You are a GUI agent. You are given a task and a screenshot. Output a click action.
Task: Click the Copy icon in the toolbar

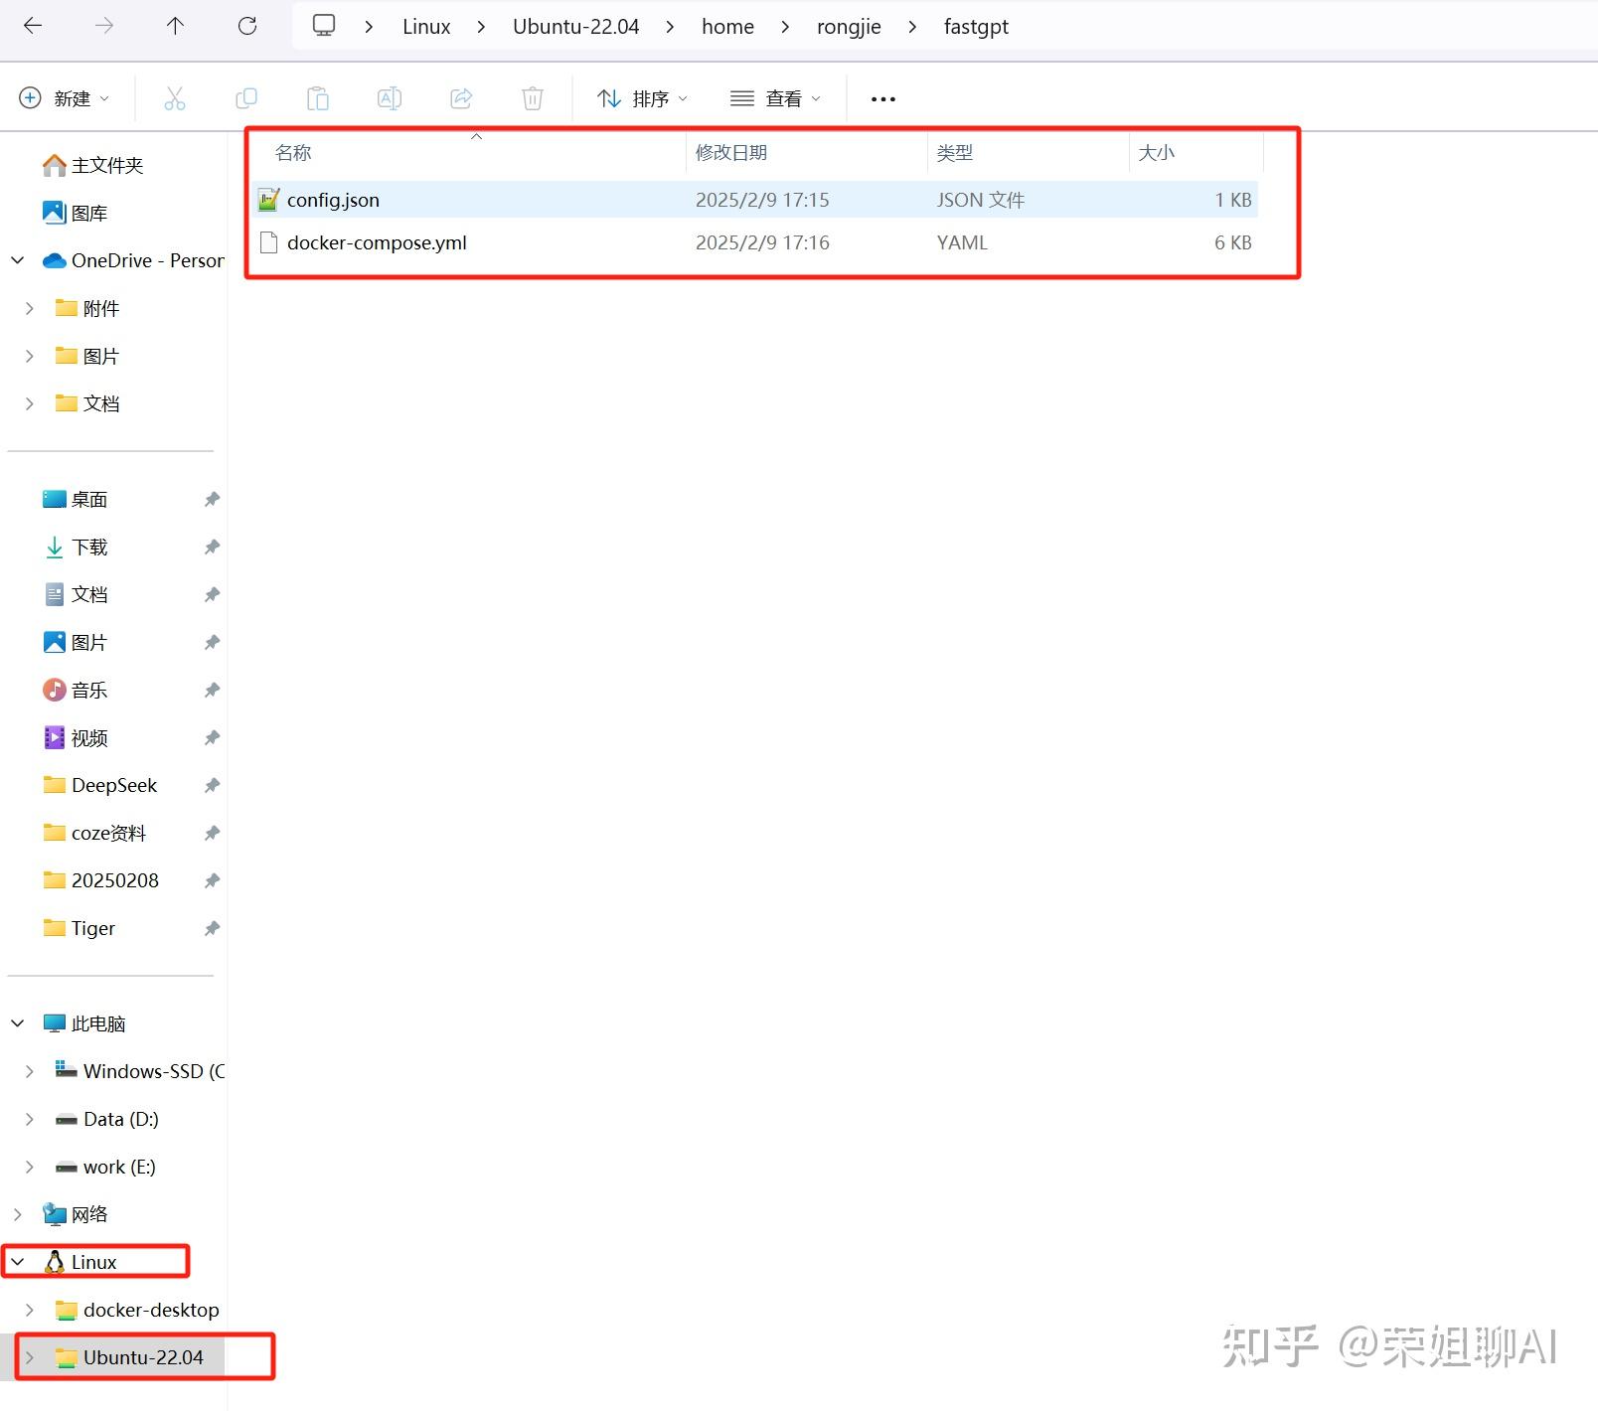click(x=246, y=98)
